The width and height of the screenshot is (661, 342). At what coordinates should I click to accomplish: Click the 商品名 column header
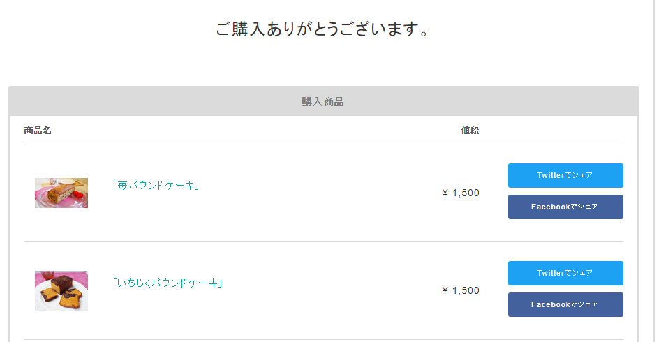pos(38,131)
